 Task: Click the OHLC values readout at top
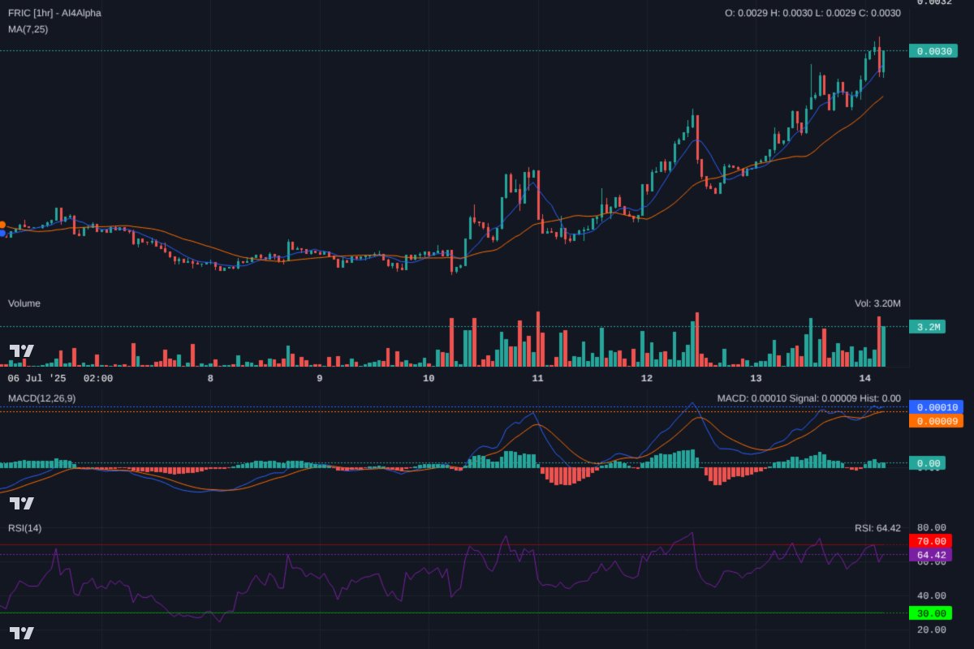click(x=812, y=13)
